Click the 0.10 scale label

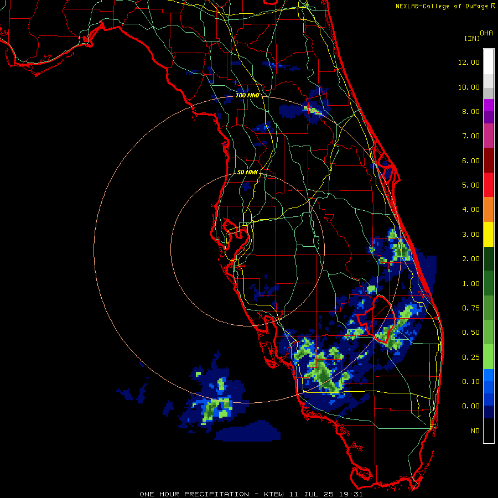tap(471, 382)
